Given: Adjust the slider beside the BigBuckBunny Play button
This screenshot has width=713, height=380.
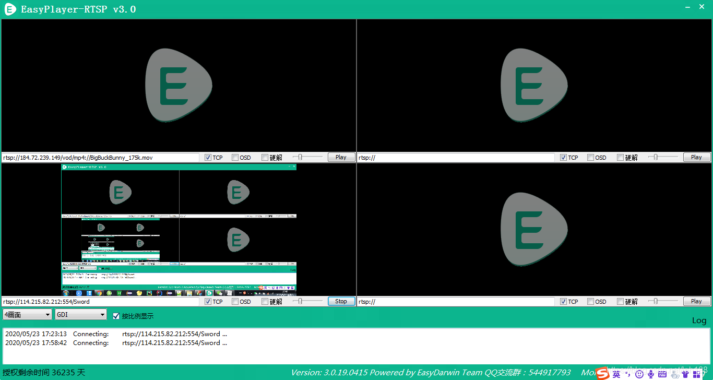Looking at the screenshot, I should point(307,157).
